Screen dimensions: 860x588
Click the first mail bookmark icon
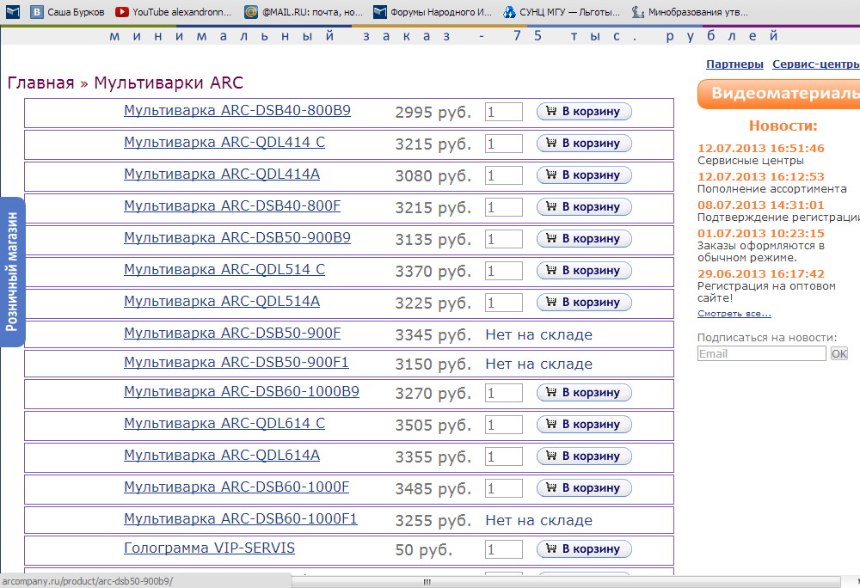point(13,11)
